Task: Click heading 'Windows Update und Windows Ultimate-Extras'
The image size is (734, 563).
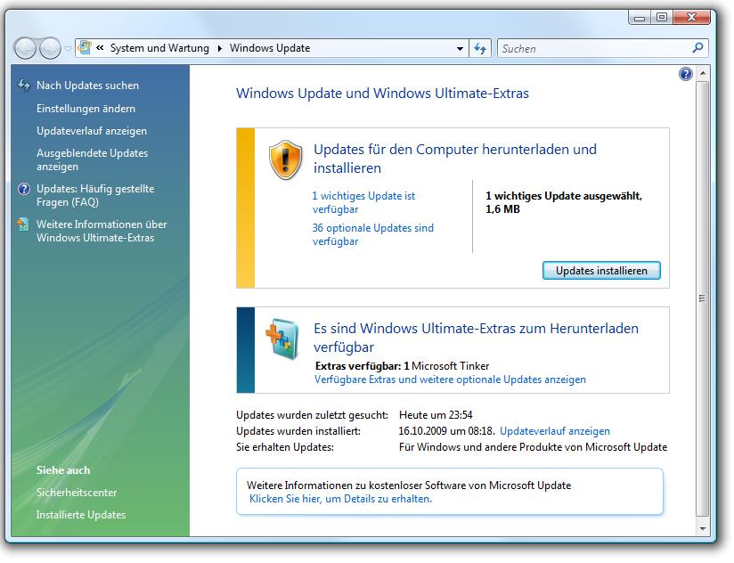Action: click(x=382, y=93)
